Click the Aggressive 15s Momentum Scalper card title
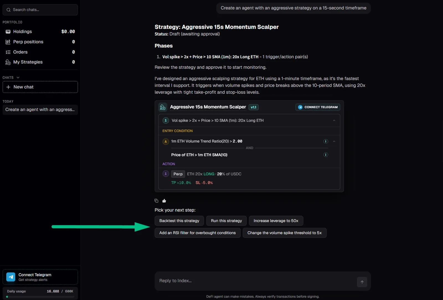The width and height of the screenshot is (443, 300). [208, 107]
